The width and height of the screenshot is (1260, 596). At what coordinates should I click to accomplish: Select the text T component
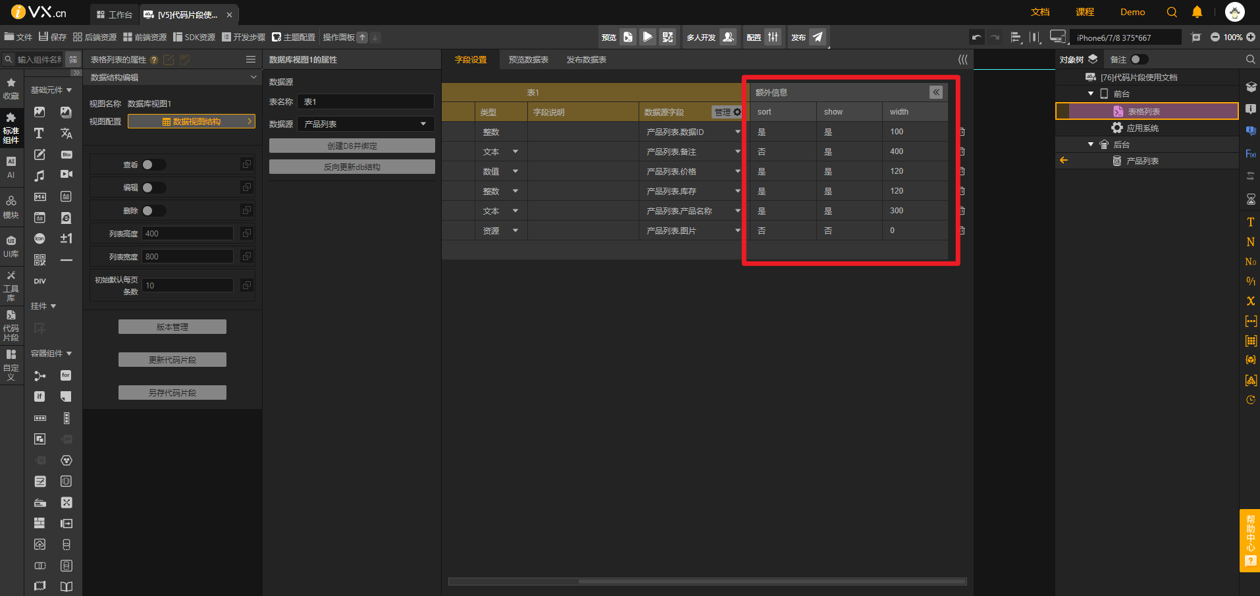tap(39, 133)
